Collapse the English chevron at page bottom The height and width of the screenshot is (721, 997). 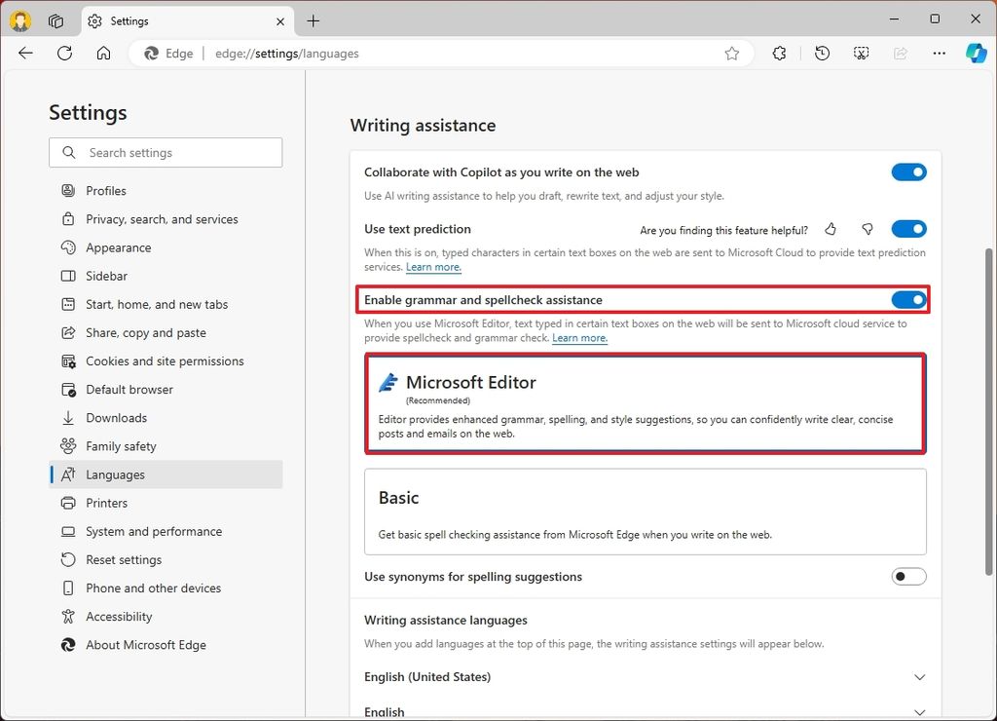pos(919,711)
